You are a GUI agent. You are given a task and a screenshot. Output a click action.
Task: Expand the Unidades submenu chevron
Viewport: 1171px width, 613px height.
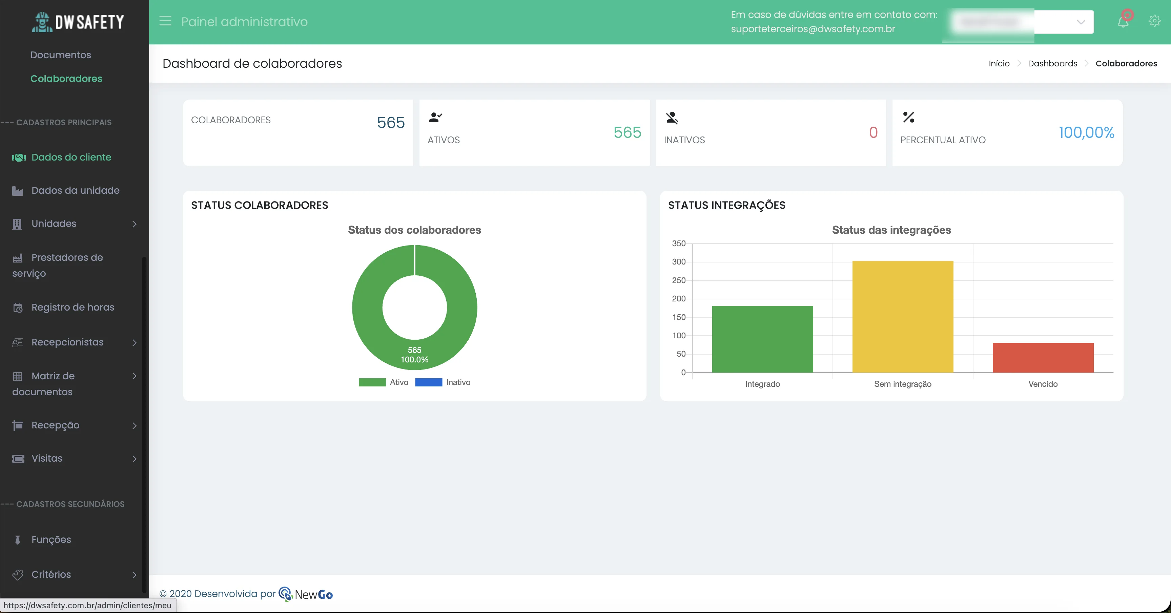pos(135,224)
